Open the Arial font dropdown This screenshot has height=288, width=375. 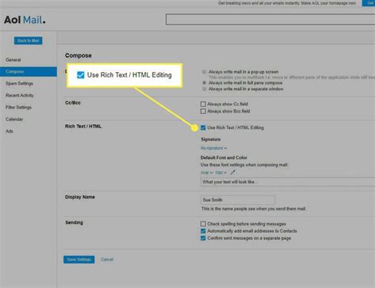coord(206,172)
